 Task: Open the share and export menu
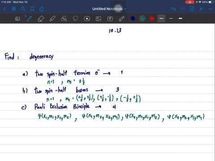point(42,9)
